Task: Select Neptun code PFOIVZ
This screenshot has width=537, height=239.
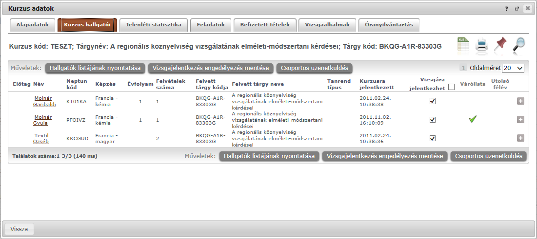Action: pyautogui.click(x=76, y=120)
